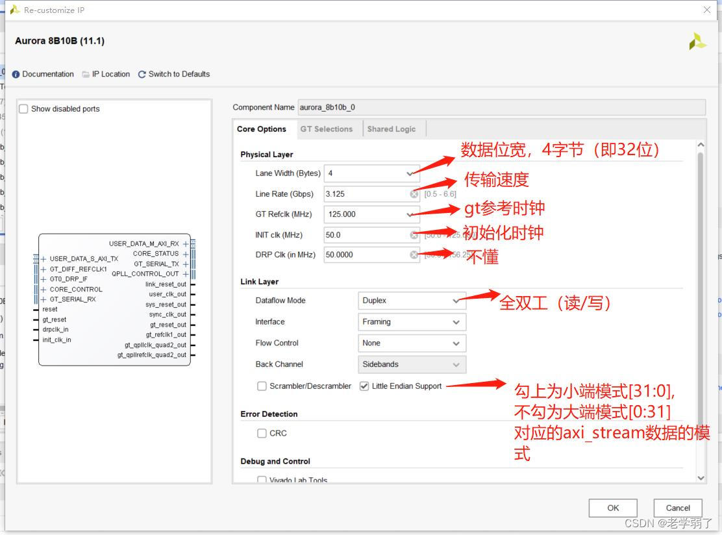
Task: Open the Documentation info icon
Action: 16,74
